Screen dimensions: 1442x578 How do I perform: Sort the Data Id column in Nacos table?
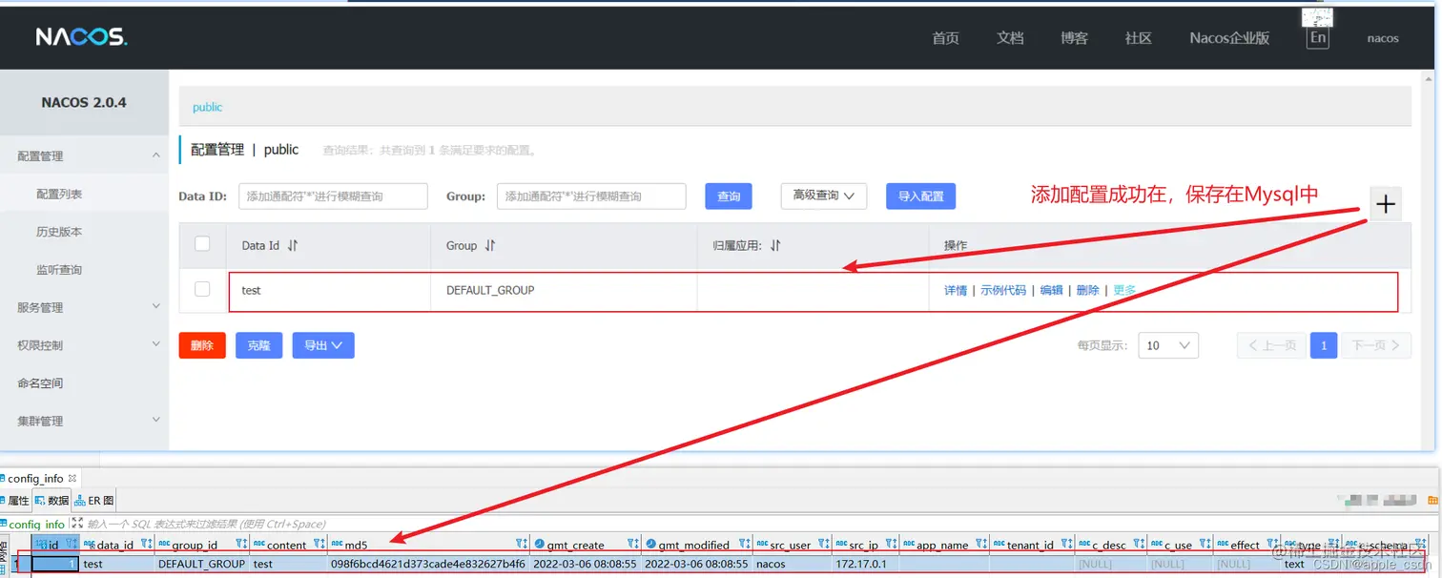[292, 245]
